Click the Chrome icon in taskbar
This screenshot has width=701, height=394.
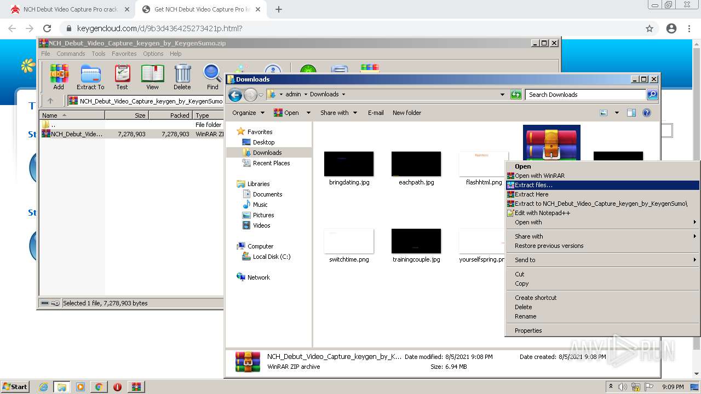(x=99, y=387)
